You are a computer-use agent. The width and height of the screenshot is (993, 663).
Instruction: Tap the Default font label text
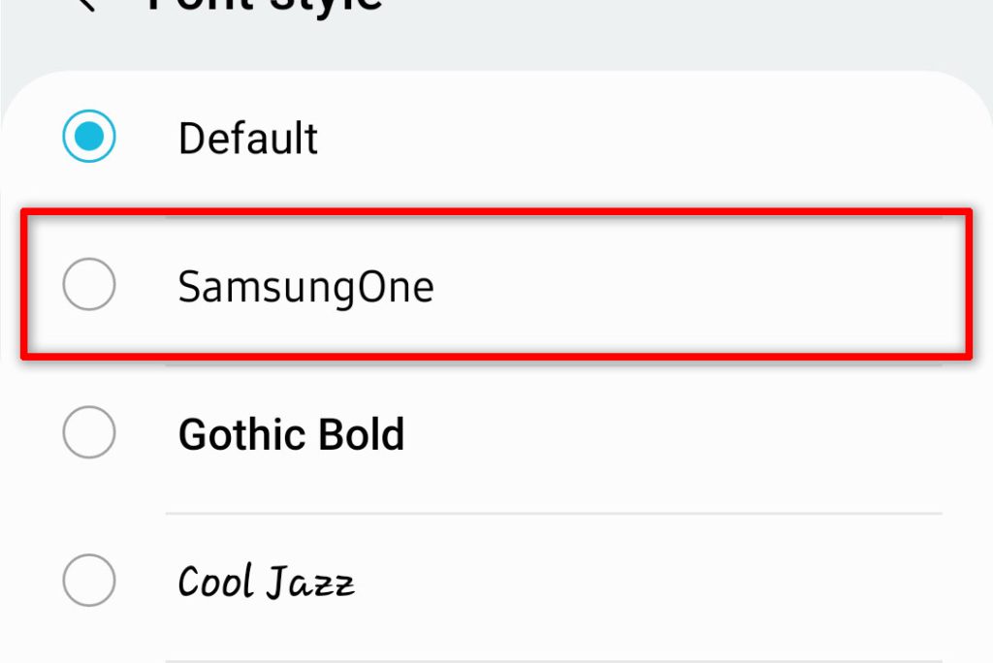(247, 138)
